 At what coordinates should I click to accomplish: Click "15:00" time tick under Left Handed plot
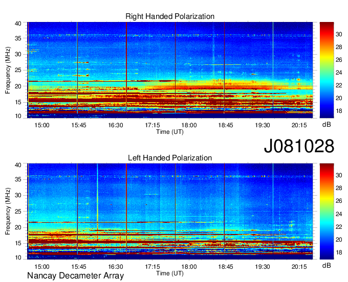[42, 266]
